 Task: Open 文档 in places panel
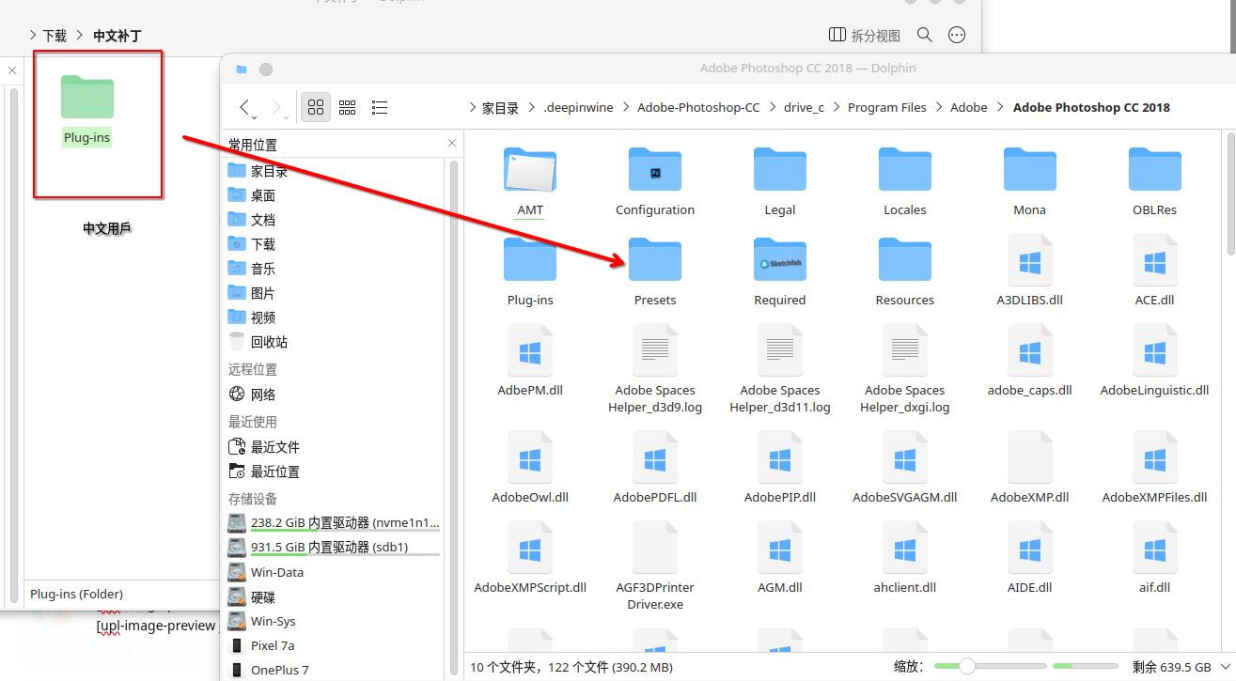(336, 220)
